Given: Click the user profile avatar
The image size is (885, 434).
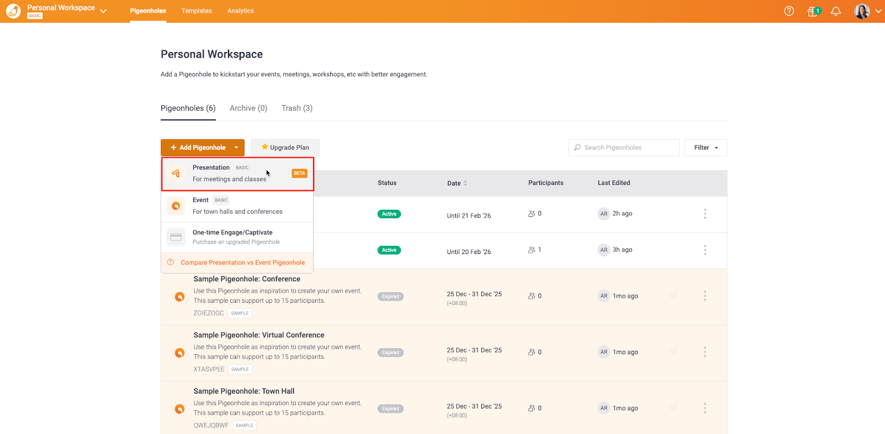Looking at the screenshot, I should [862, 11].
